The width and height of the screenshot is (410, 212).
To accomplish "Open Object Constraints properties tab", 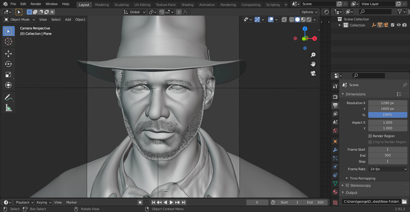I will (x=335, y=175).
